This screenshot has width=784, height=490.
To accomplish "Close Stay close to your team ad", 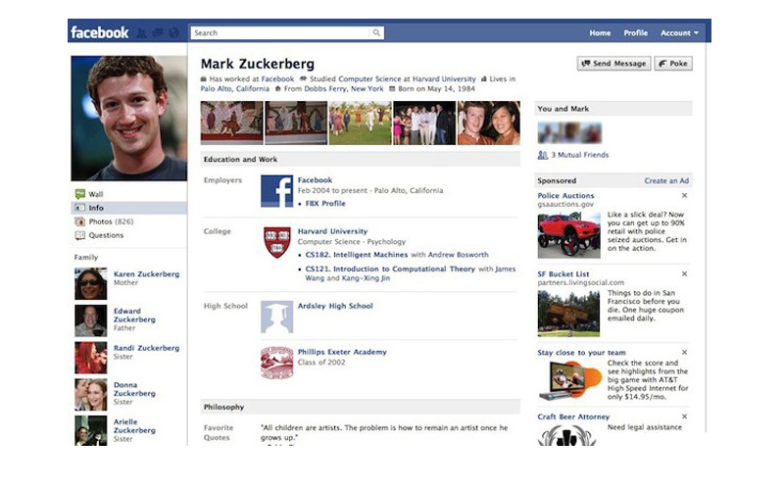I will [x=684, y=352].
